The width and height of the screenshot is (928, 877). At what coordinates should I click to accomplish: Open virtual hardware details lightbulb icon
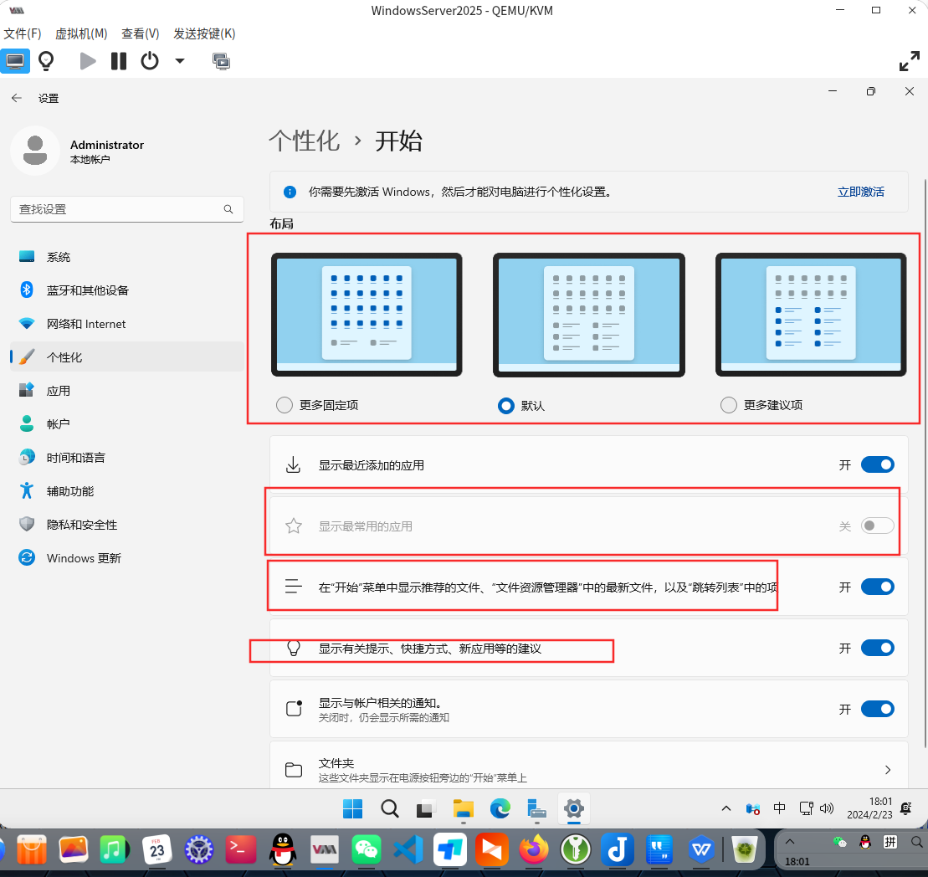(45, 61)
